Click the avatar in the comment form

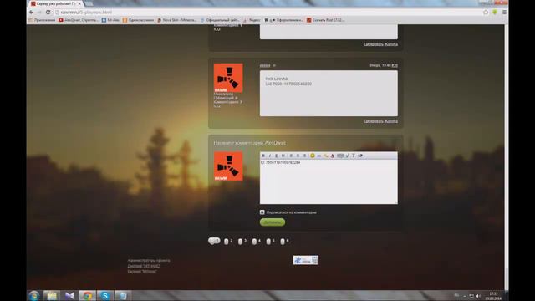(228, 166)
